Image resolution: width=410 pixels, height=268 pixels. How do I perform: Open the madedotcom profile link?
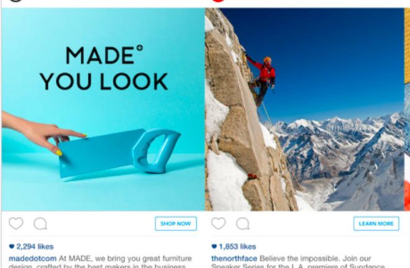click(33, 259)
